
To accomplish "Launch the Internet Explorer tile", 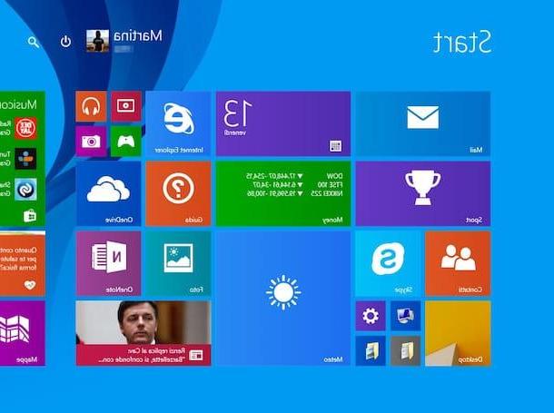I will [x=178, y=123].
